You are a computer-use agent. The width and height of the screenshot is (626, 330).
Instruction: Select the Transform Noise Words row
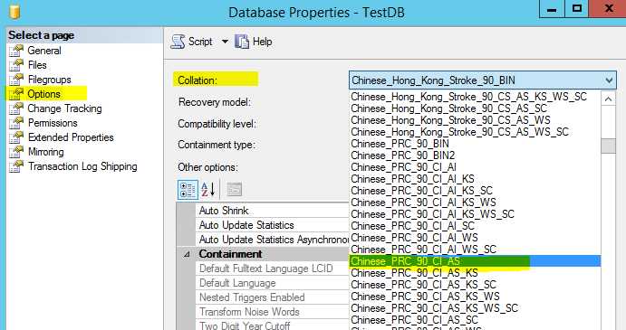(273, 312)
